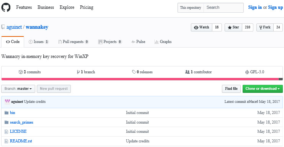Star the wannakey repository
The image size is (284, 147).
(x=233, y=27)
